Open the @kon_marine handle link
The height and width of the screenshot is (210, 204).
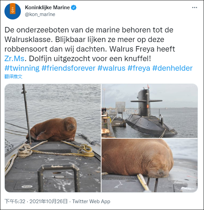tap(40, 14)
